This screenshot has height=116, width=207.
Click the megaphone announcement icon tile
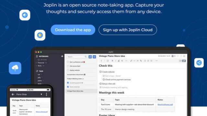click(25, 15)
